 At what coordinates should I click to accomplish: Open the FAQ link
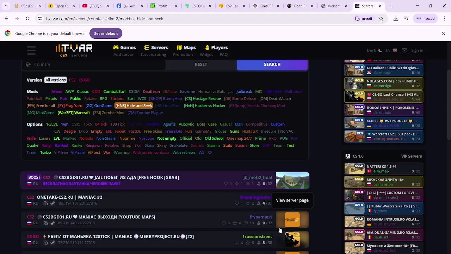point(224,55)
